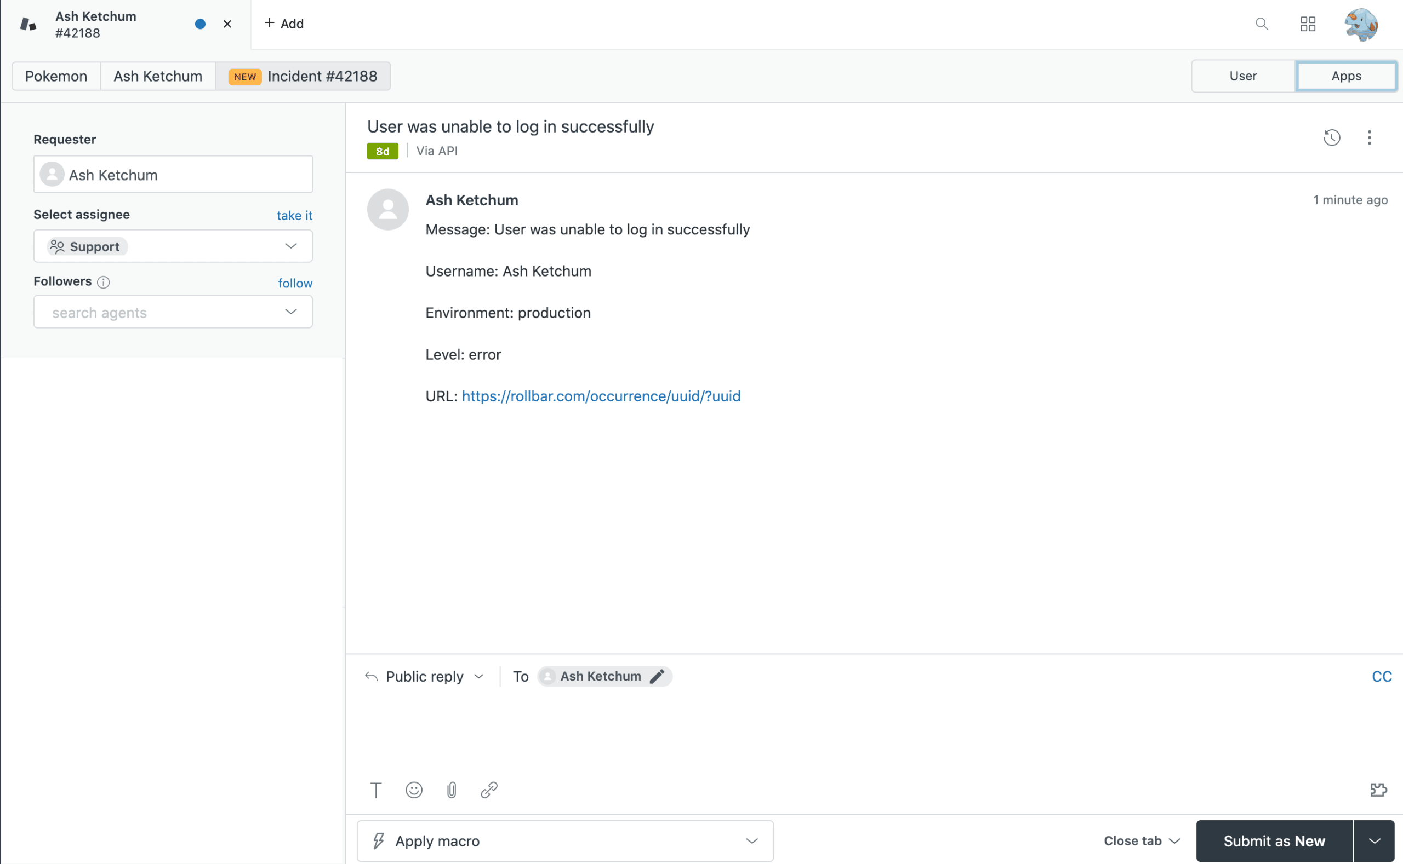
Task: Click the history/clock icon to view ticket history
Action: (1333, 137)
